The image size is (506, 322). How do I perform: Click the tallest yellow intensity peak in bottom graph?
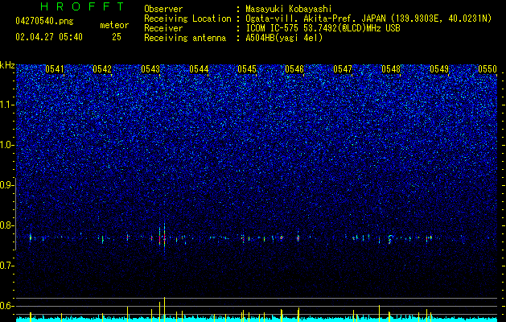tap(165, 309)
